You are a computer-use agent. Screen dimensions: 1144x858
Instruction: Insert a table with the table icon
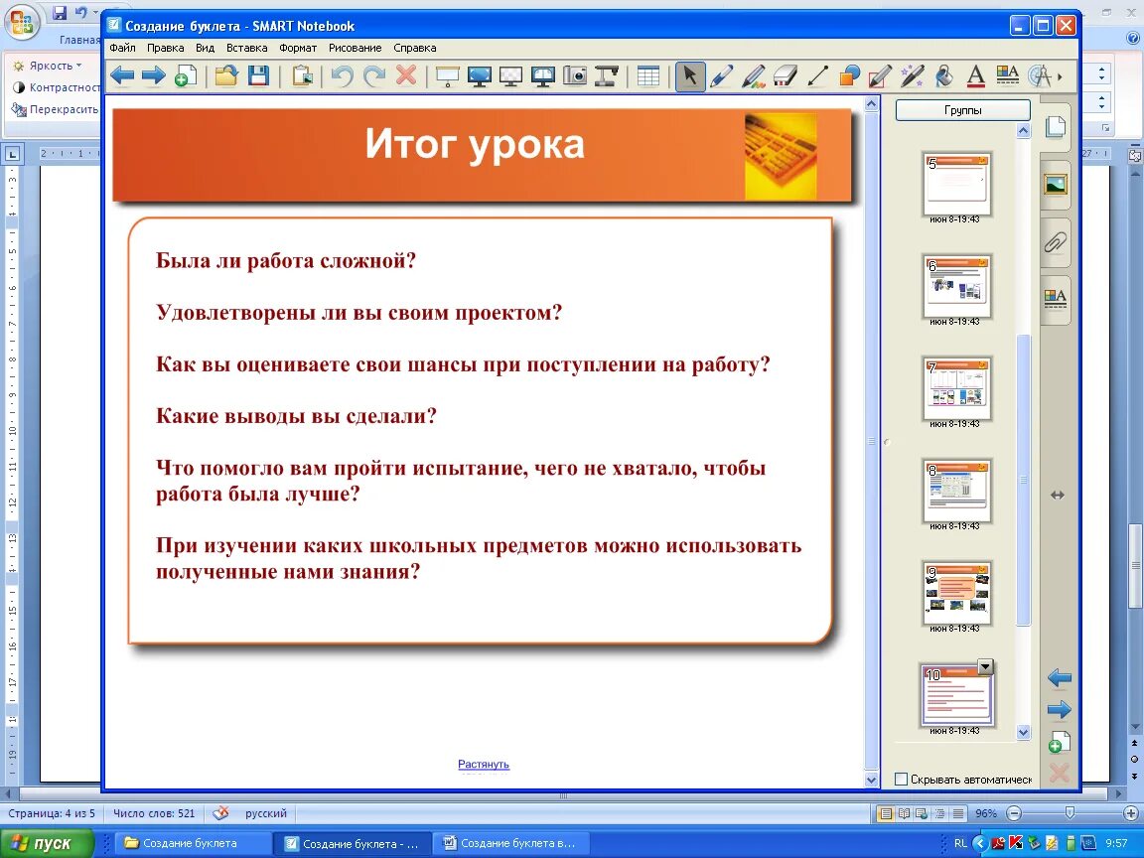[647, 75]
